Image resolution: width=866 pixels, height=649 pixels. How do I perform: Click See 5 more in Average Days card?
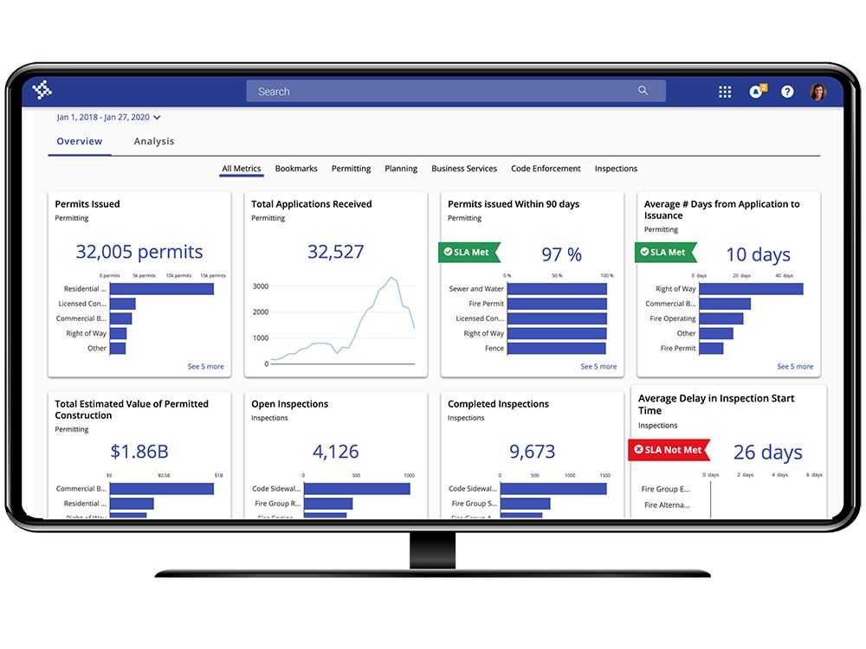(795, 366)
